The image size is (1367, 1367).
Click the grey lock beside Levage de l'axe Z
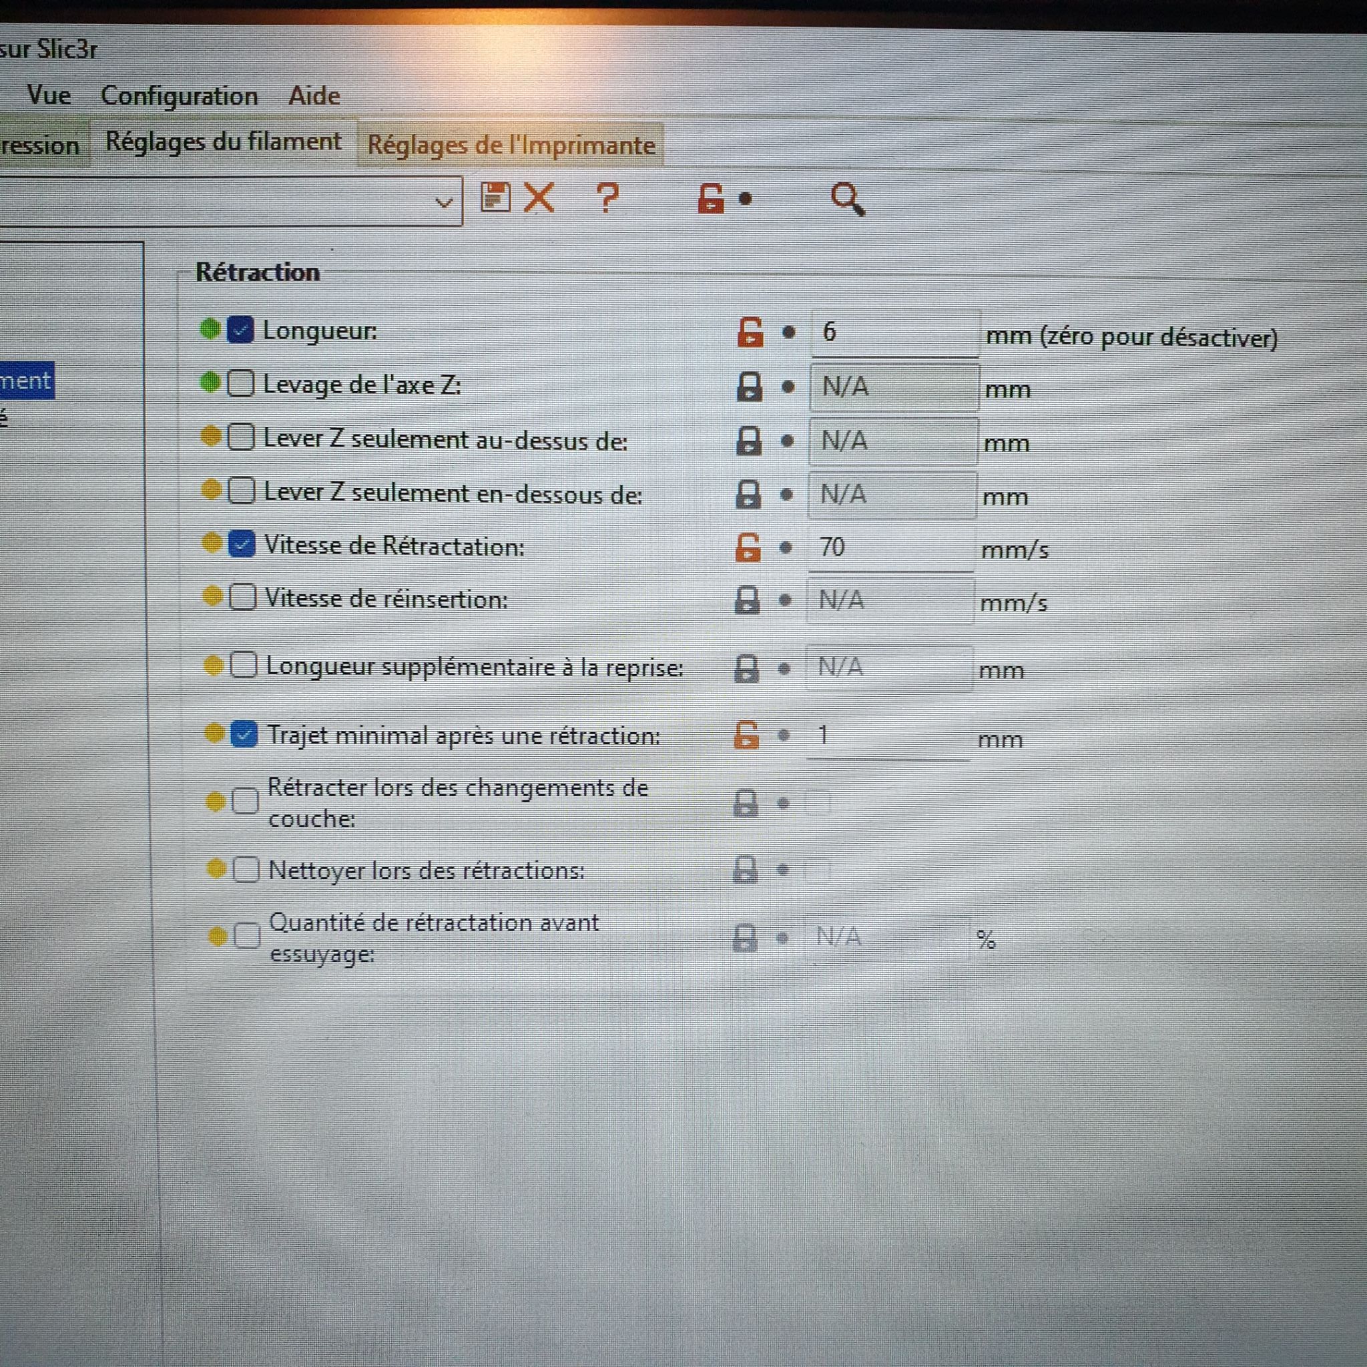click(750, 387)
